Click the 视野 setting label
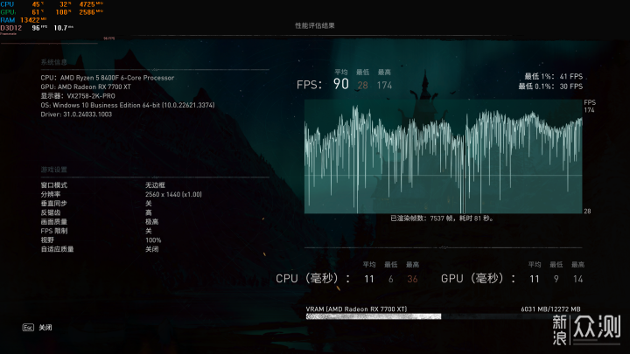Screen dimensions: 630x354 pyautogui.click(x=47, y=240)
